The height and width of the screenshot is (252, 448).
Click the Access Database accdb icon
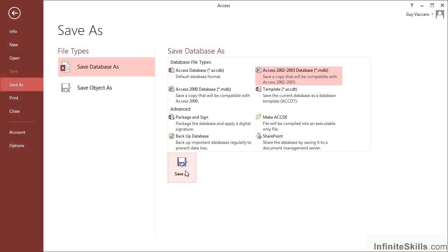pyautogui.click(x=171, y=70)
